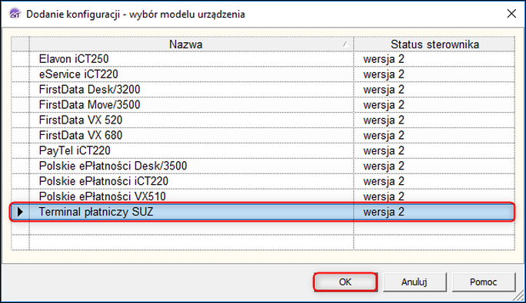The width and height of the screenshot is (526, 303).
Task: Click the sort arrow in Nazwa header
Action: [x=345, y=44]
